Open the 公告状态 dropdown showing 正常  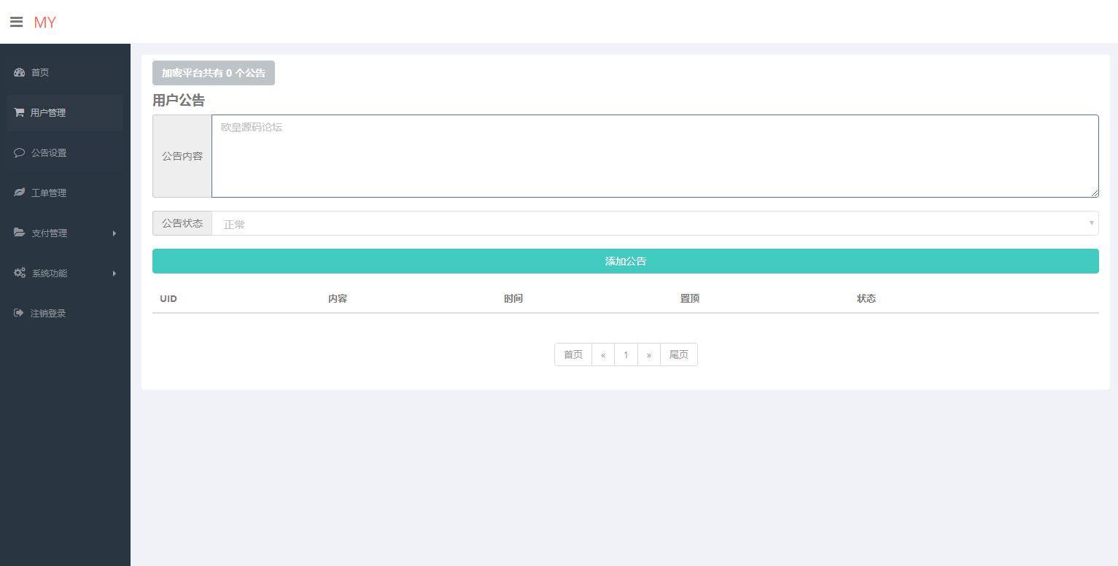tap(654, 223)
